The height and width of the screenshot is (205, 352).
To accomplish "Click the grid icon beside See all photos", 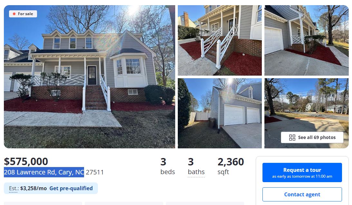I will pyautogui.click(x=292, y=137).
